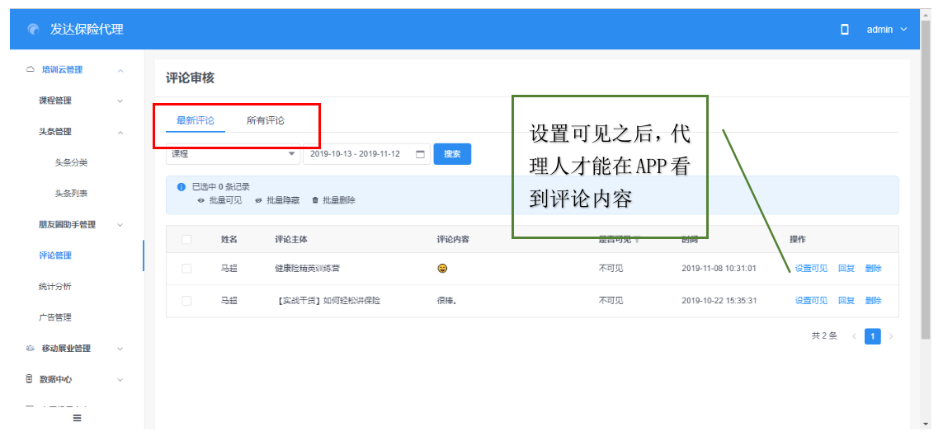Click 批量删除 trash icon action
This screenshot has width=943, height=436.
[x=315, y=200]
